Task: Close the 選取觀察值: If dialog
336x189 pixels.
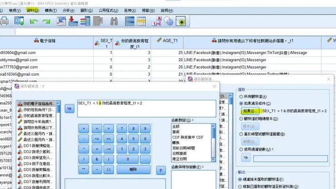Action: [x=214, y=86]
